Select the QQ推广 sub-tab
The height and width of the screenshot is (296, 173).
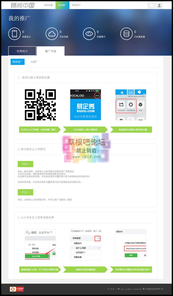pyautogui.click(x=34, y=62)
